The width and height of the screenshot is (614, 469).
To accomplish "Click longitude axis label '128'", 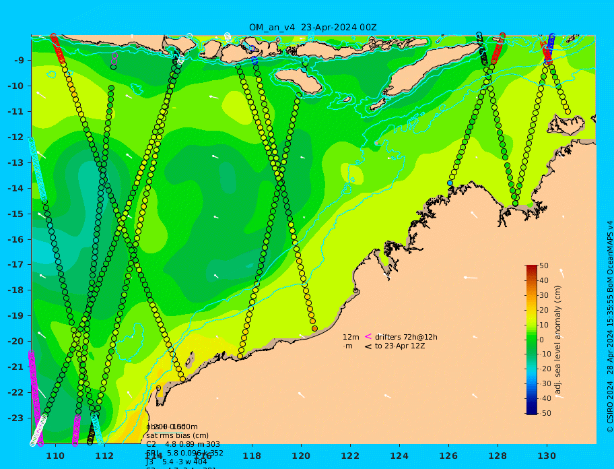I will pyautogui.click(x=498, y=456).
